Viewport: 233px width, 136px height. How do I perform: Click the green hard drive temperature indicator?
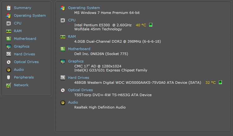coord(220,83)
